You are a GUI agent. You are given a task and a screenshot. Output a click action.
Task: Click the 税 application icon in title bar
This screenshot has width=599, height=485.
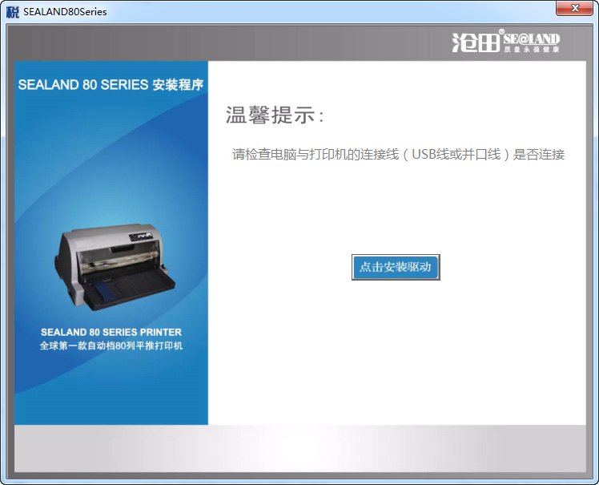[x=12, y=12]
